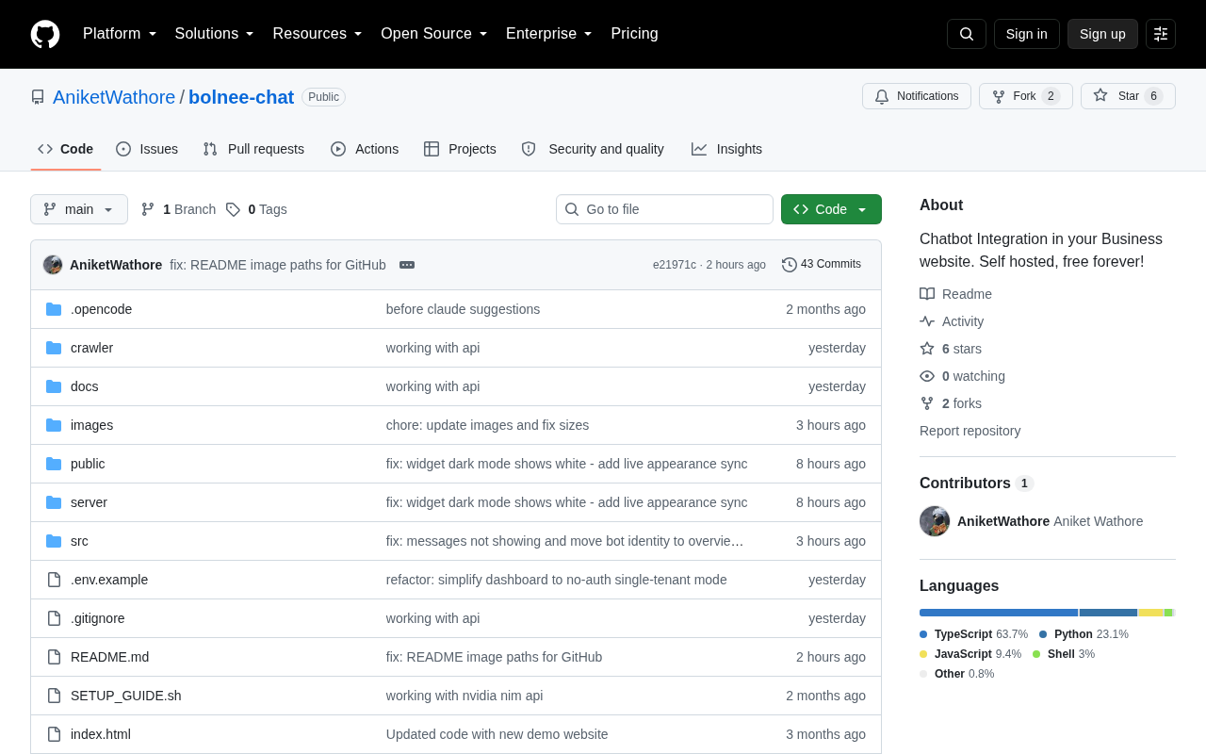Click the Sign up button

point(1102,34)
